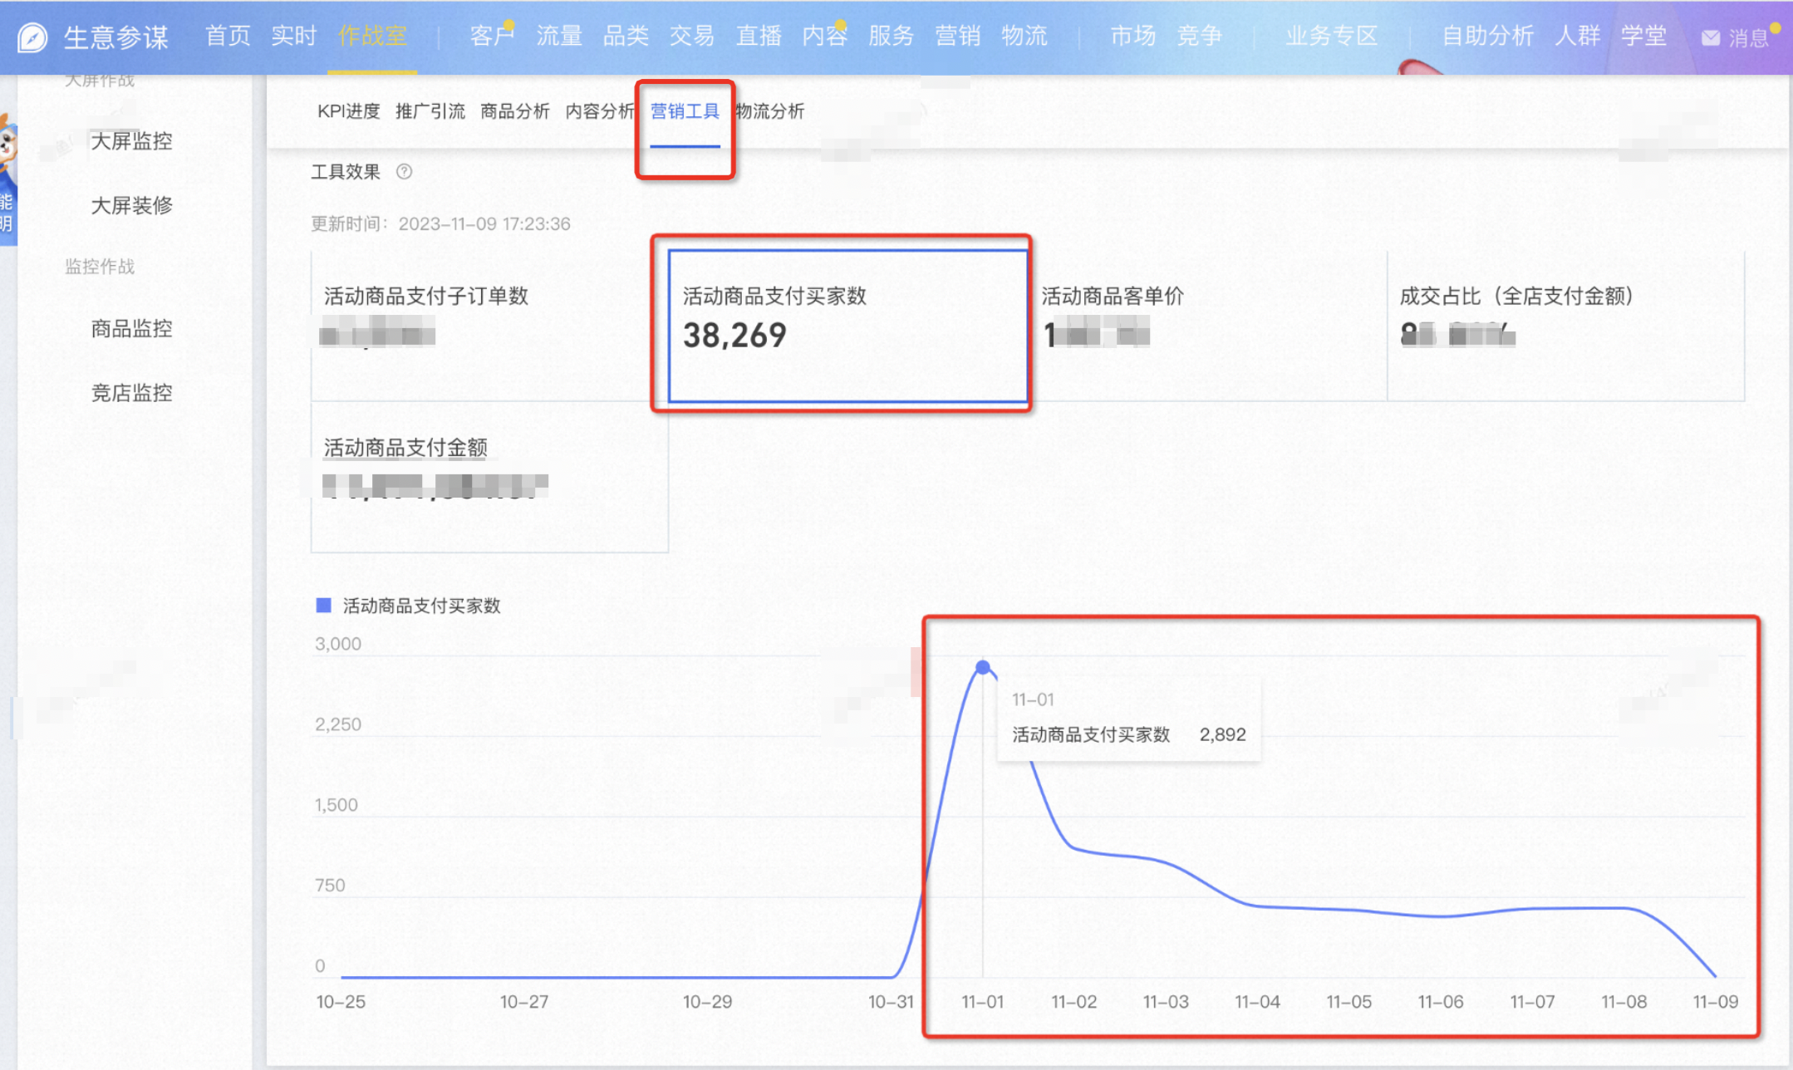This screenshot has width=1793, height=1070.
Task: Select the 活动商品支付金额 metric card
Action: pos(490,477)
